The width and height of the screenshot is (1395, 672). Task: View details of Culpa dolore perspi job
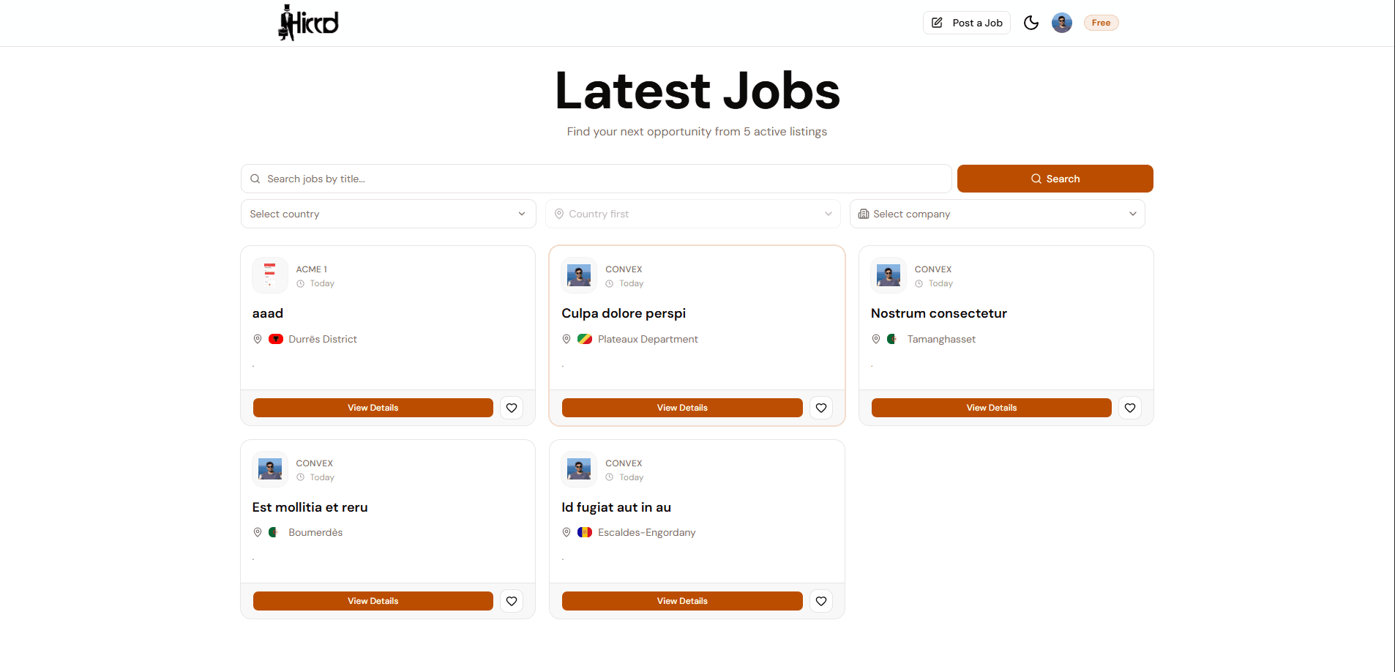(x=682, y=408)
